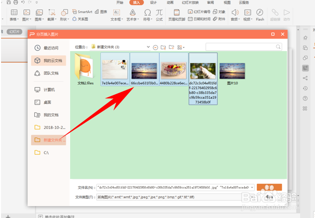Image resolution: width=315 pixels, height=218 pixels.
Task: Insert a 图表 chart
Action: pyautogui.click(x=101, y=11)
